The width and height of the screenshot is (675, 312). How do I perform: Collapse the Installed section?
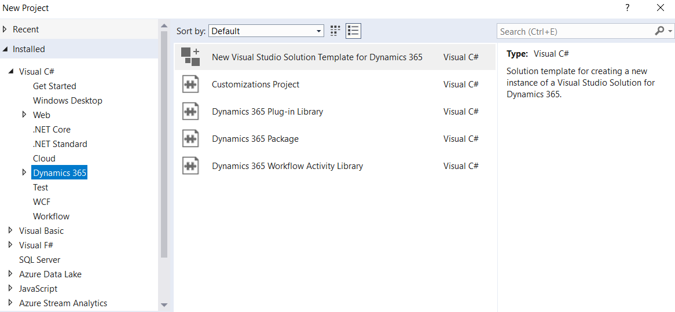tap(5, 49)
